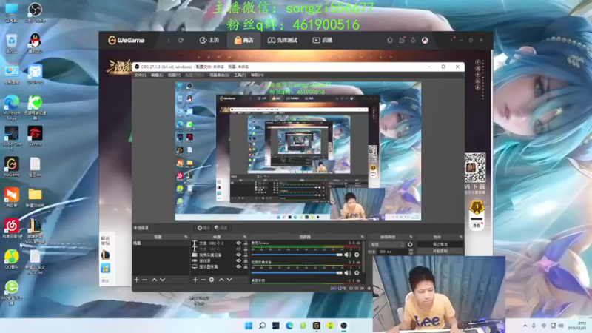Click the second mixer channel volume slider
Viewport: 592px width, 333px height.
[x=297, y=273]
